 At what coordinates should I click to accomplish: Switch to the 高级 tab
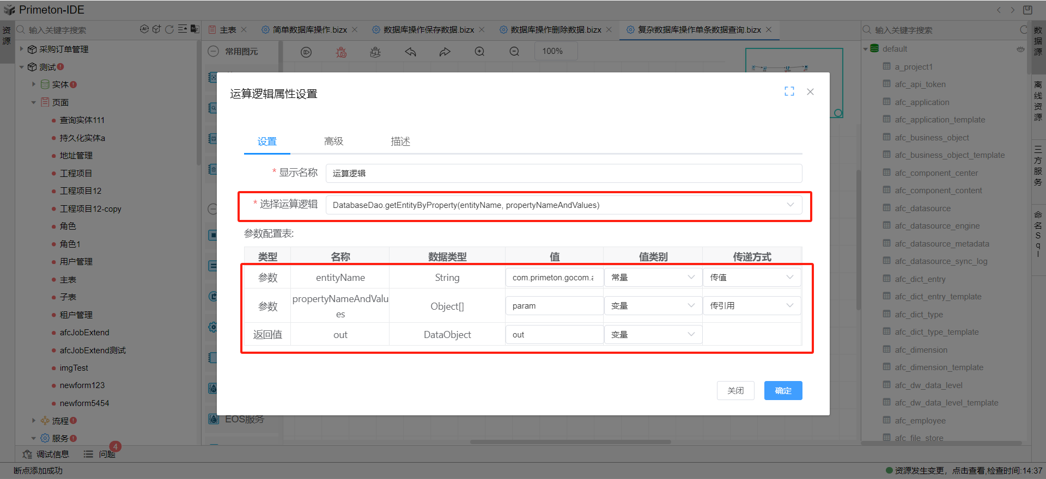pos(333,142)
